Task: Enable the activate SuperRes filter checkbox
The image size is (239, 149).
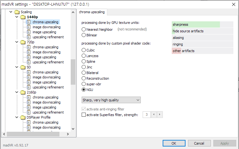Action: point(84,115)
